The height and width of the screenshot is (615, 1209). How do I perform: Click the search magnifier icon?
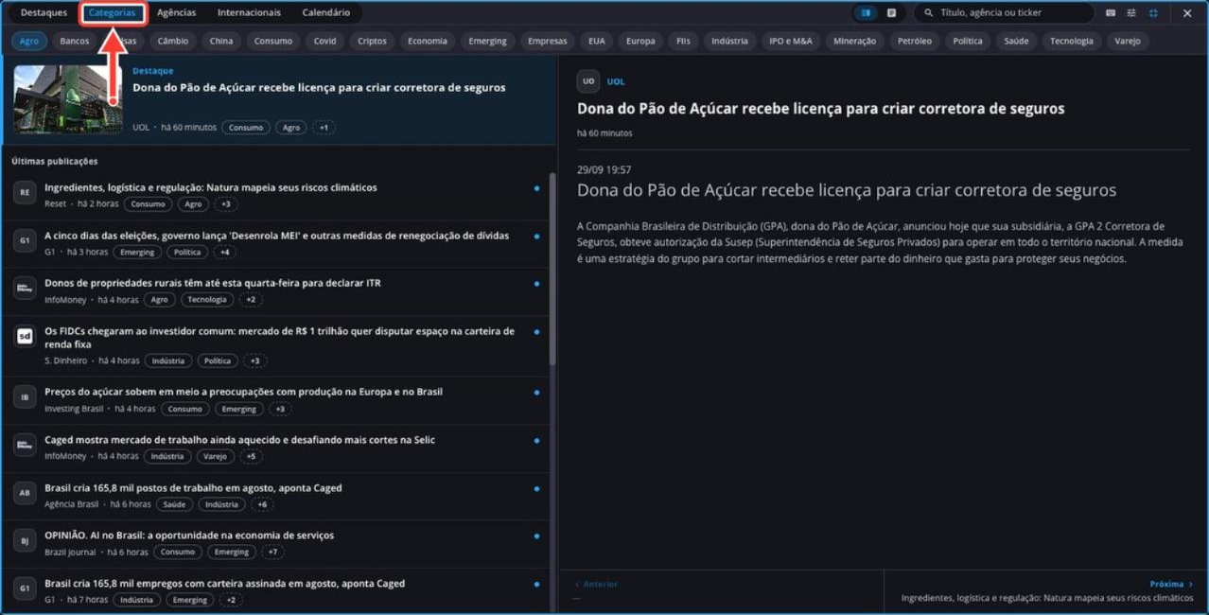(928, 13)
